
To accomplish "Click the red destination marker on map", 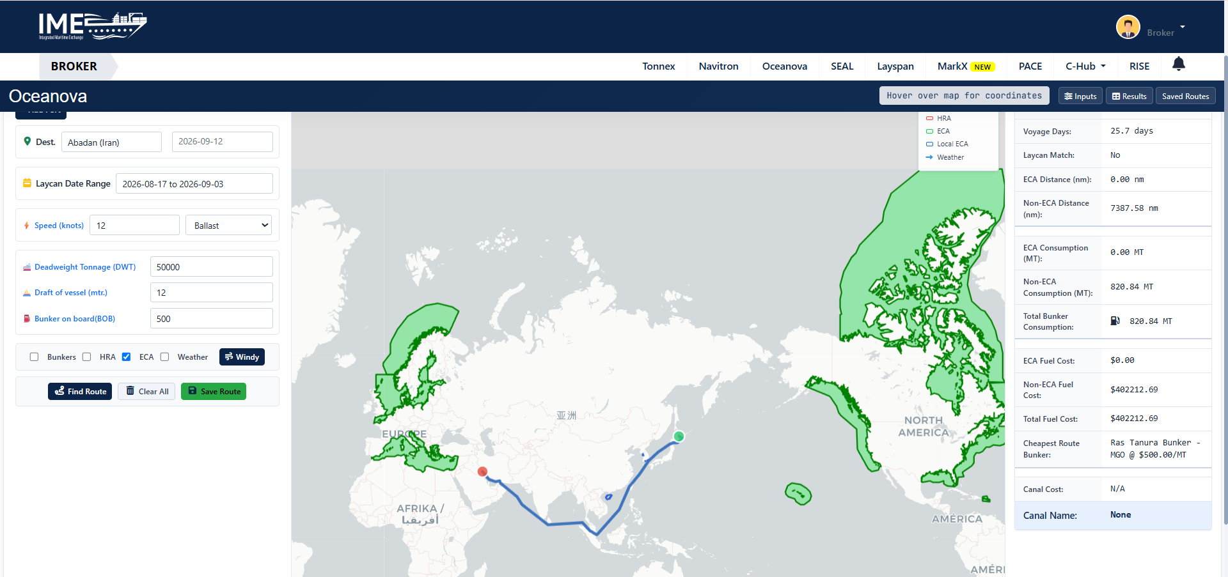I will (x=482, y=472).
